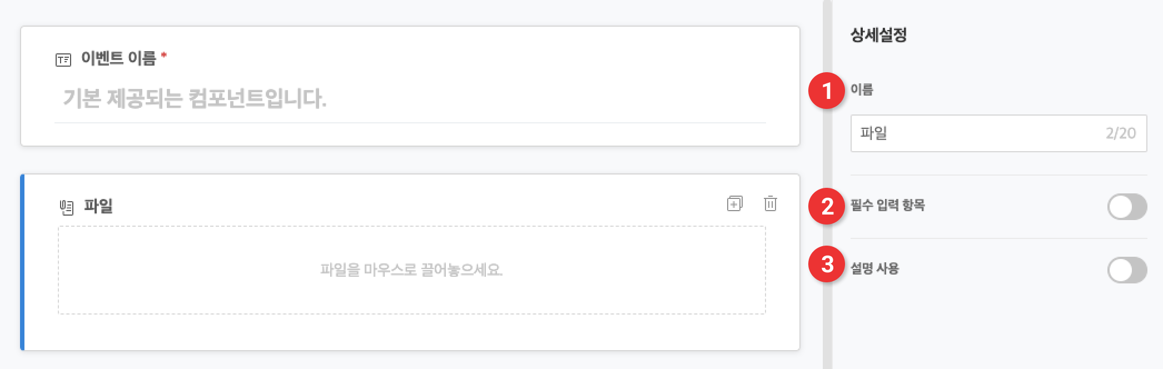Click red badge number 2
Viewport: 1163px width, 369px height.
click(827, 206)
